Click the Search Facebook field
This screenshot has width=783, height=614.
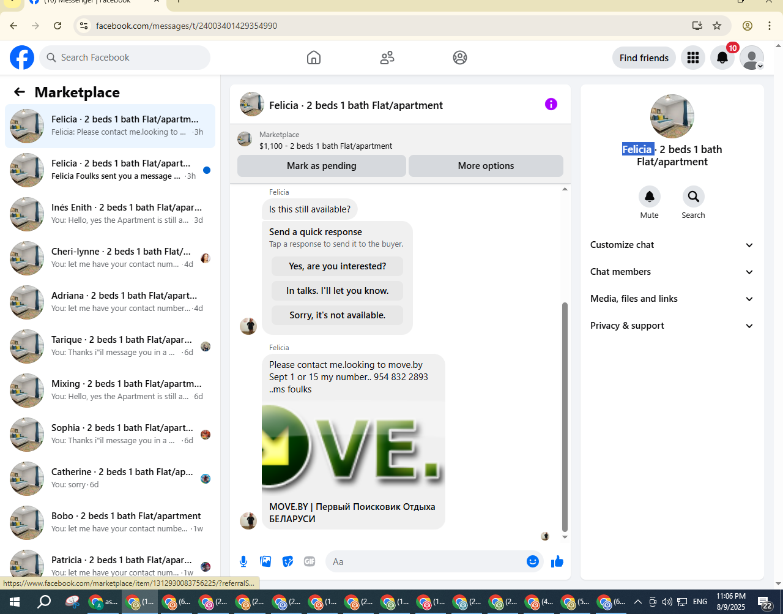point(125,58)
